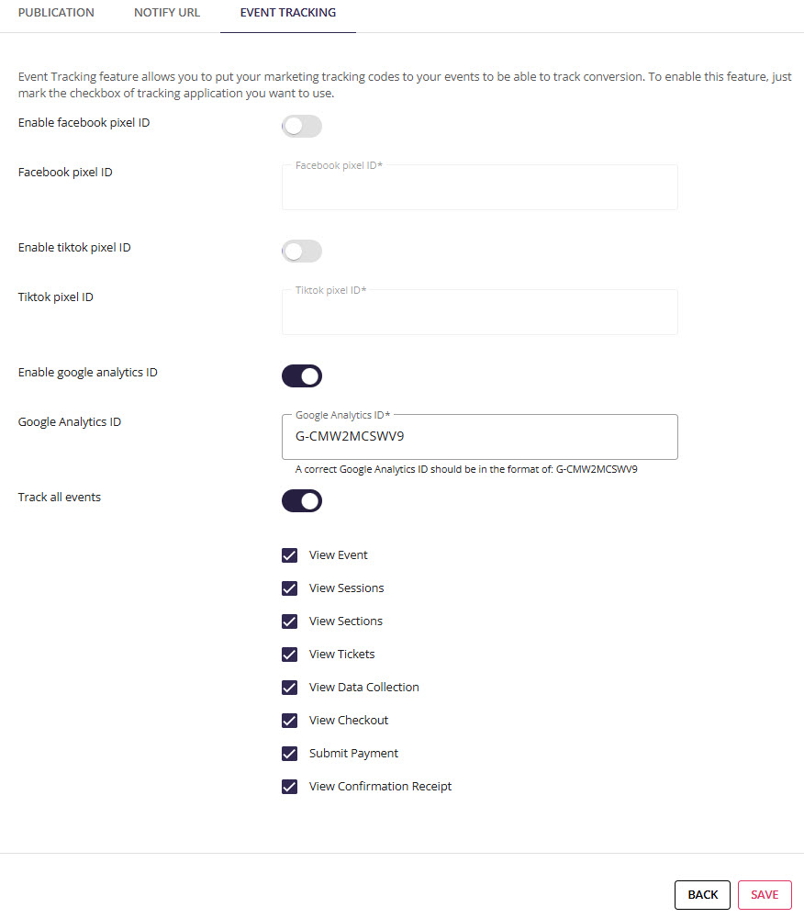Uncheck the View Sessions checkbox
This screenshot has height=918, width=804.
290,588
